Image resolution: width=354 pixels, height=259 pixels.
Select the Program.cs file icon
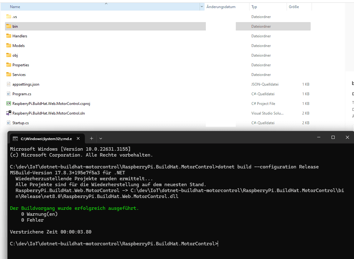pos(9,94)
